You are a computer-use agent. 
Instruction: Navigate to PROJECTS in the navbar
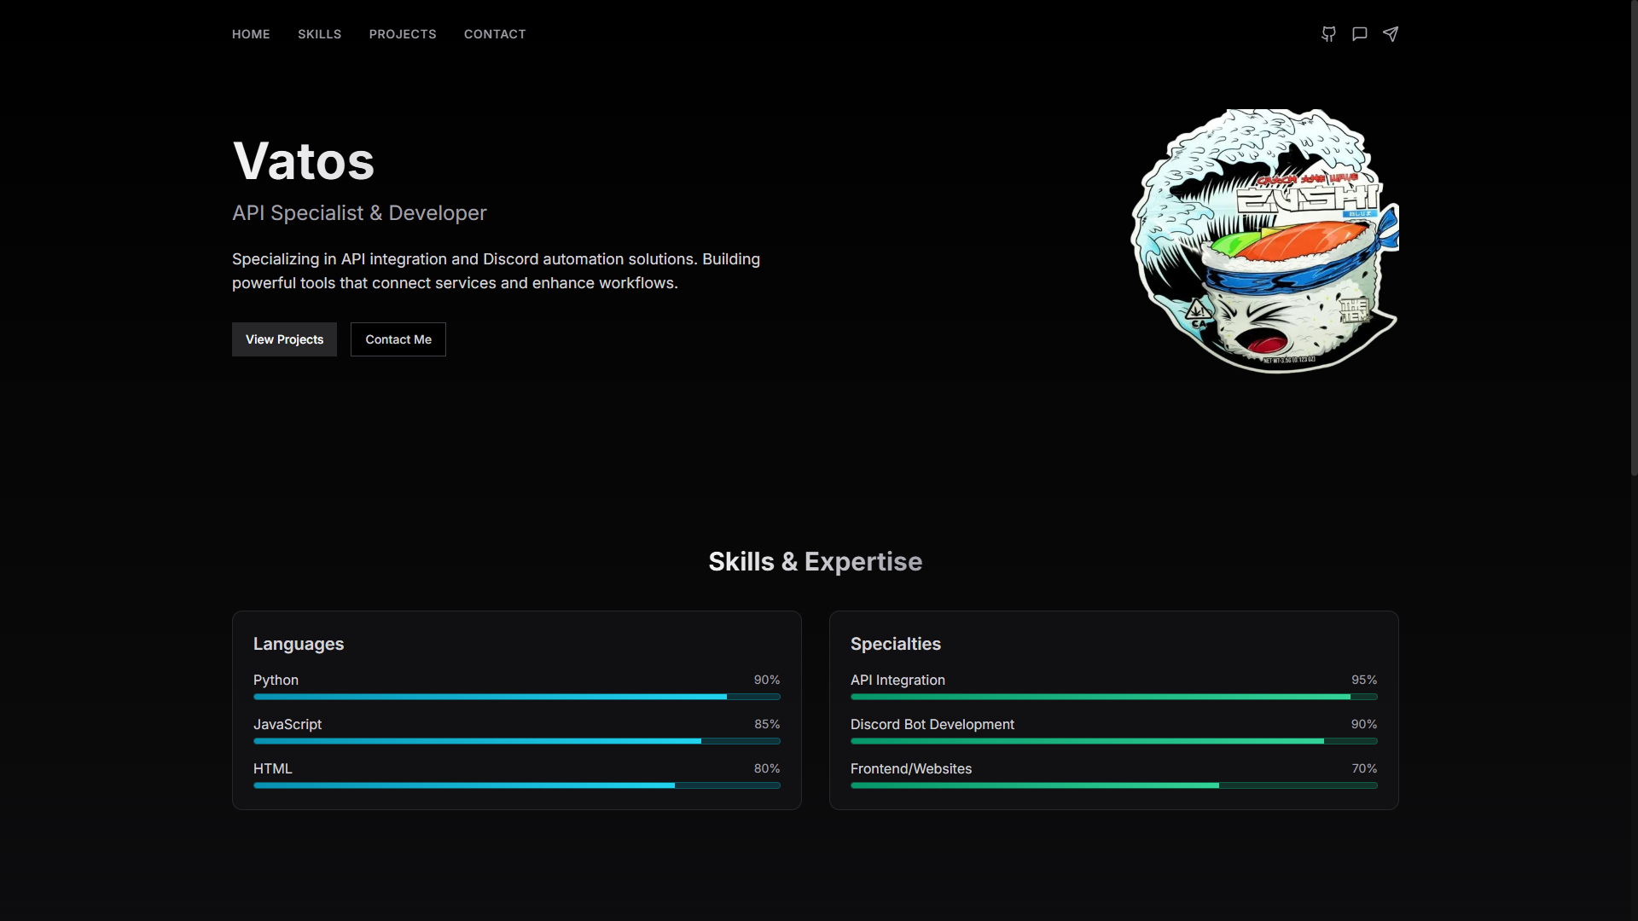point(403,34)
